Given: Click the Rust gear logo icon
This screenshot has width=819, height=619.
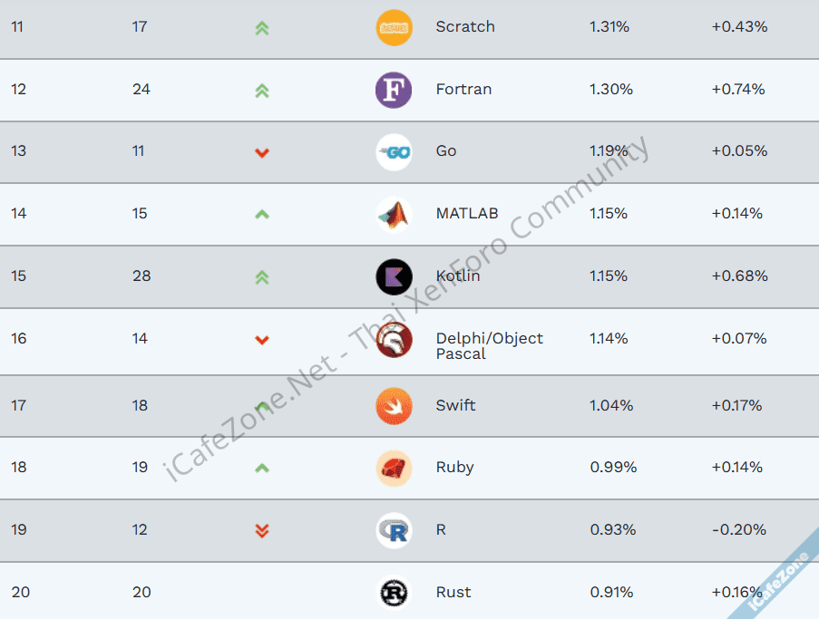Looking at the screenshot, I should 394,593.
